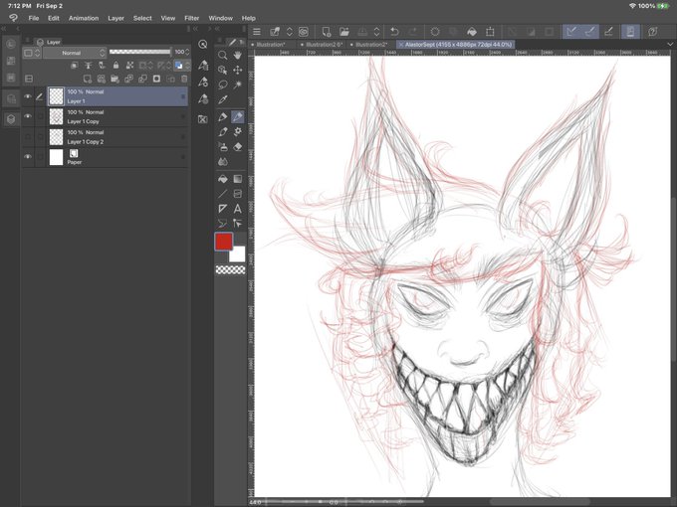The width and height of the screenshot is (677, 507).
Task: Select the Decoration flower tool
Action: tap(238, 132)
